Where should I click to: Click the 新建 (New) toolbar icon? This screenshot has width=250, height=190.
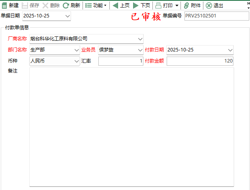(x=4, y=6)
